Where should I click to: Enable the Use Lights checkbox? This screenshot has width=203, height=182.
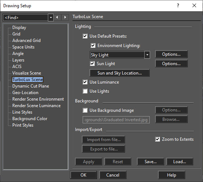click(85, 91)
